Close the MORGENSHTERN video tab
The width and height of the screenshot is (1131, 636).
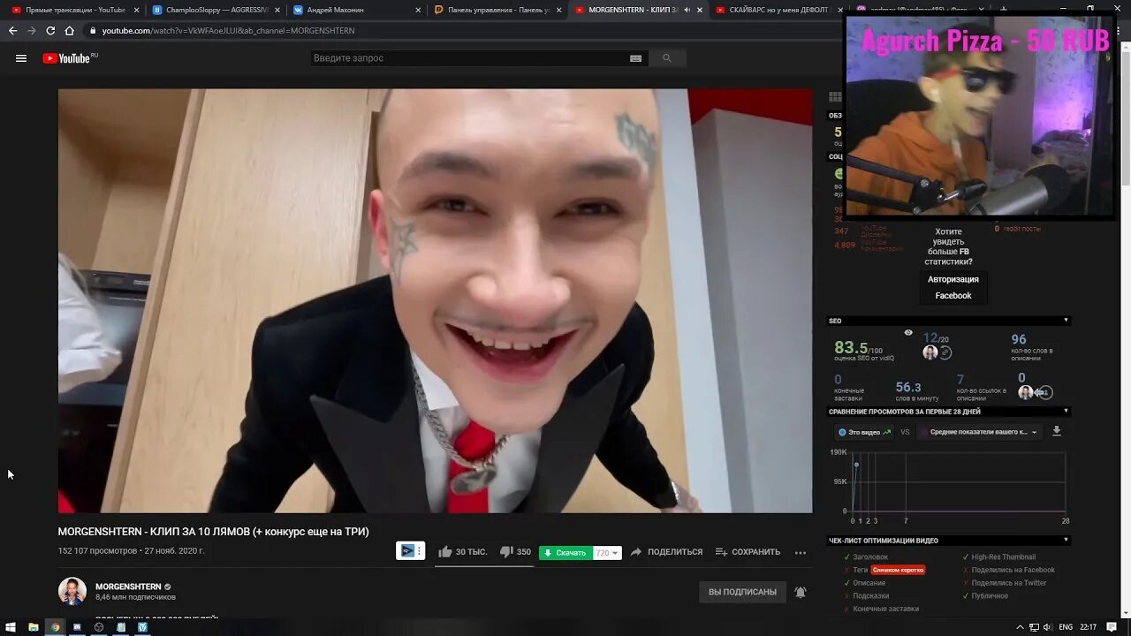[700, 10]
